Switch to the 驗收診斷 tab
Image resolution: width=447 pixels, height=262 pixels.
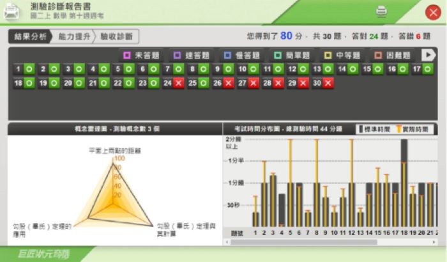click(116, 36)
